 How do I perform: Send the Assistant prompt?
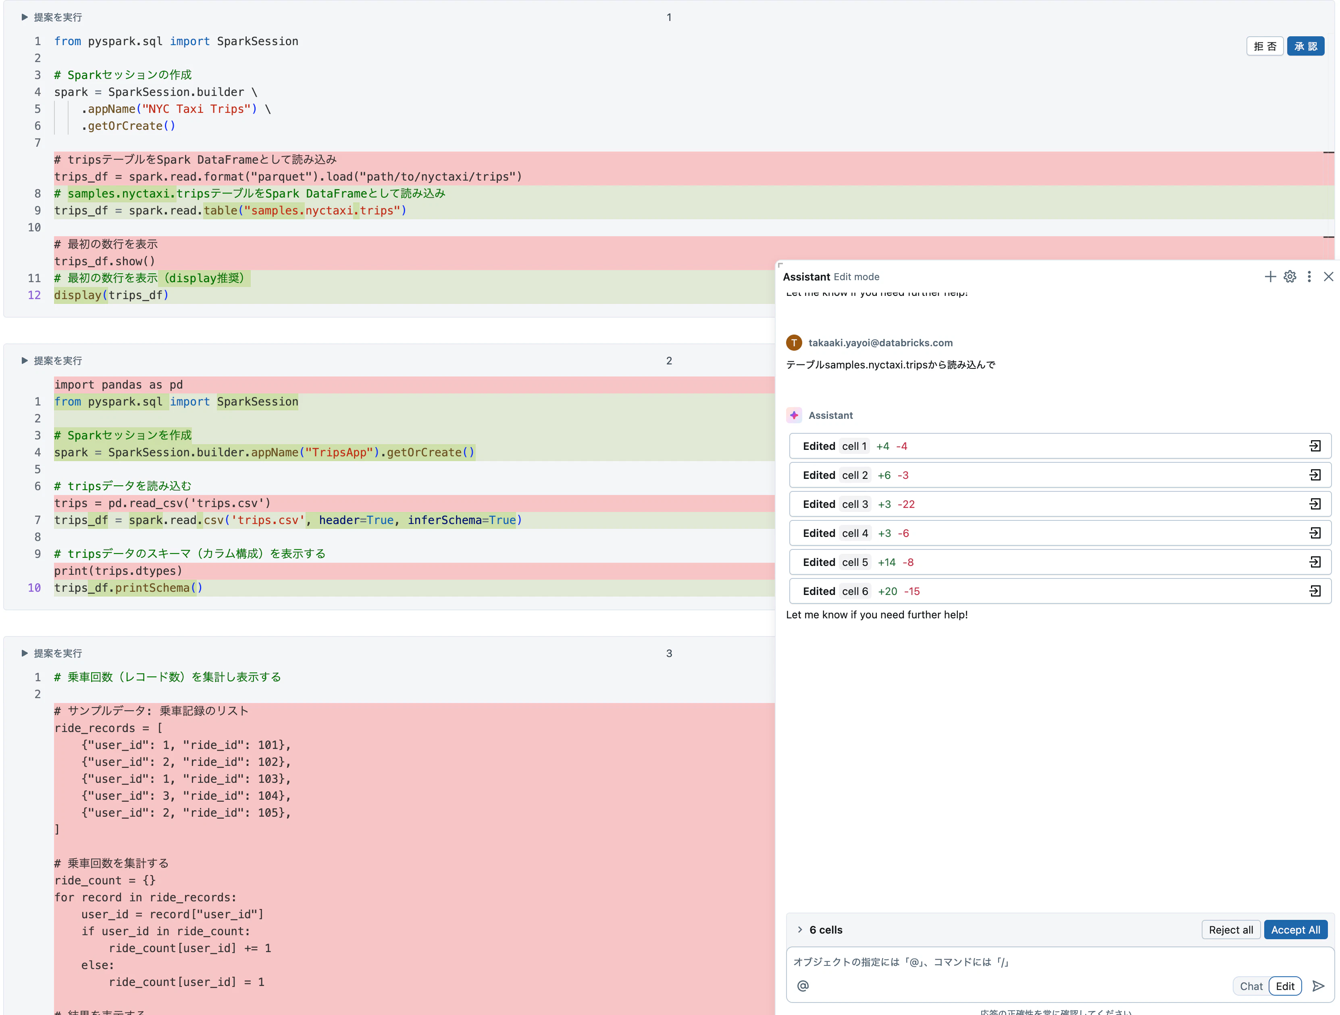point(1318,986)
